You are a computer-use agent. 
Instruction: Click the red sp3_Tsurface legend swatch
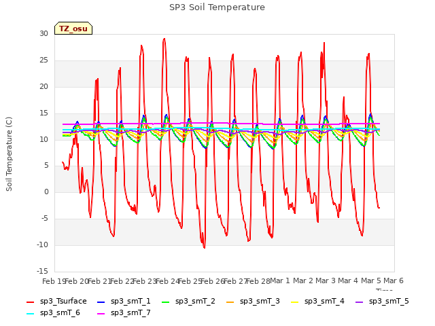[x=30, y=302]
